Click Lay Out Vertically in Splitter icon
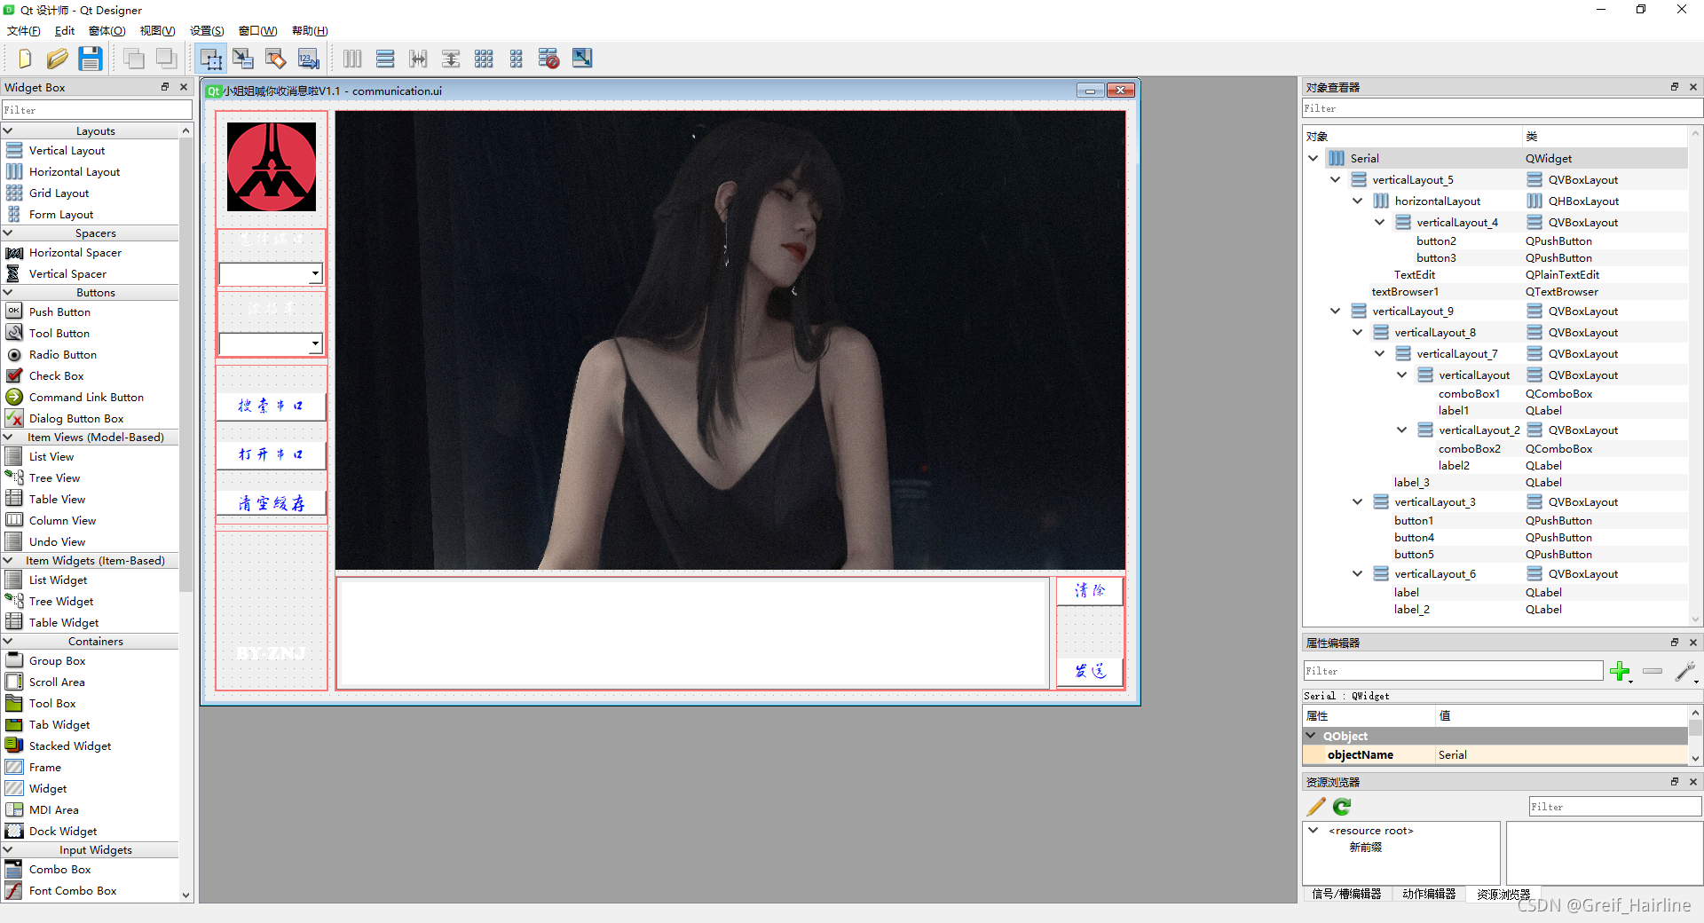 click(451, 59)
